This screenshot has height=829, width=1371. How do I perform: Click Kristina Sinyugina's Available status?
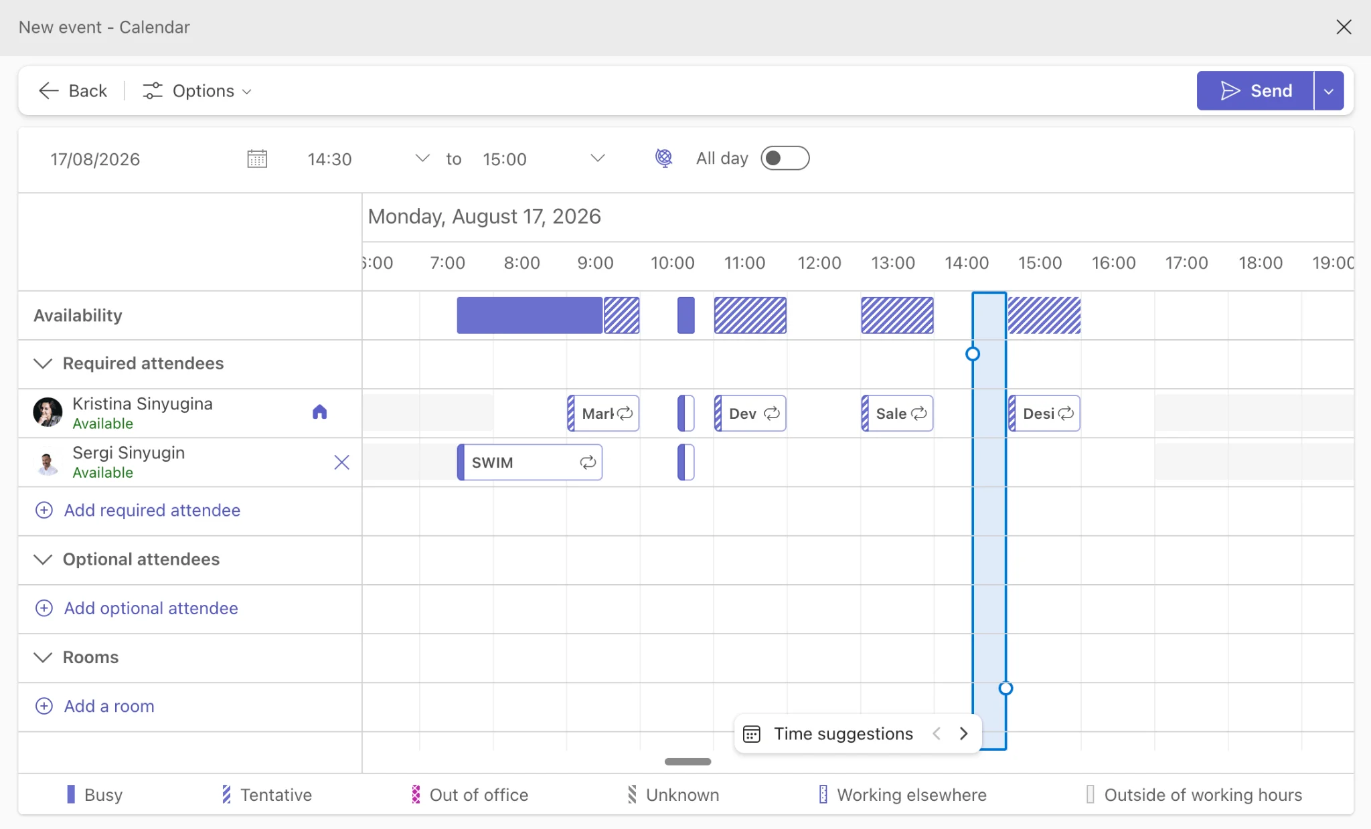point(102,424)
